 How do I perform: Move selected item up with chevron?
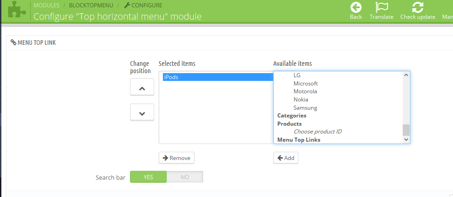point(142,87)
